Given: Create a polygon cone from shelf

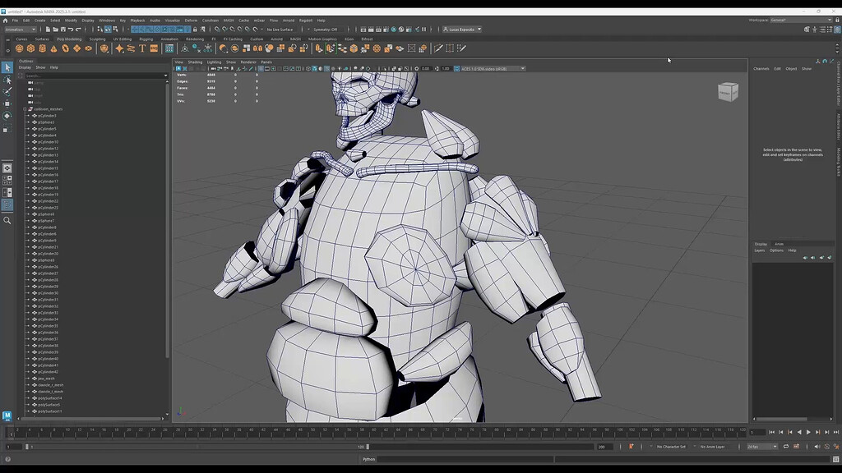Looking at the screenshot, I should [x=53, y=48].
